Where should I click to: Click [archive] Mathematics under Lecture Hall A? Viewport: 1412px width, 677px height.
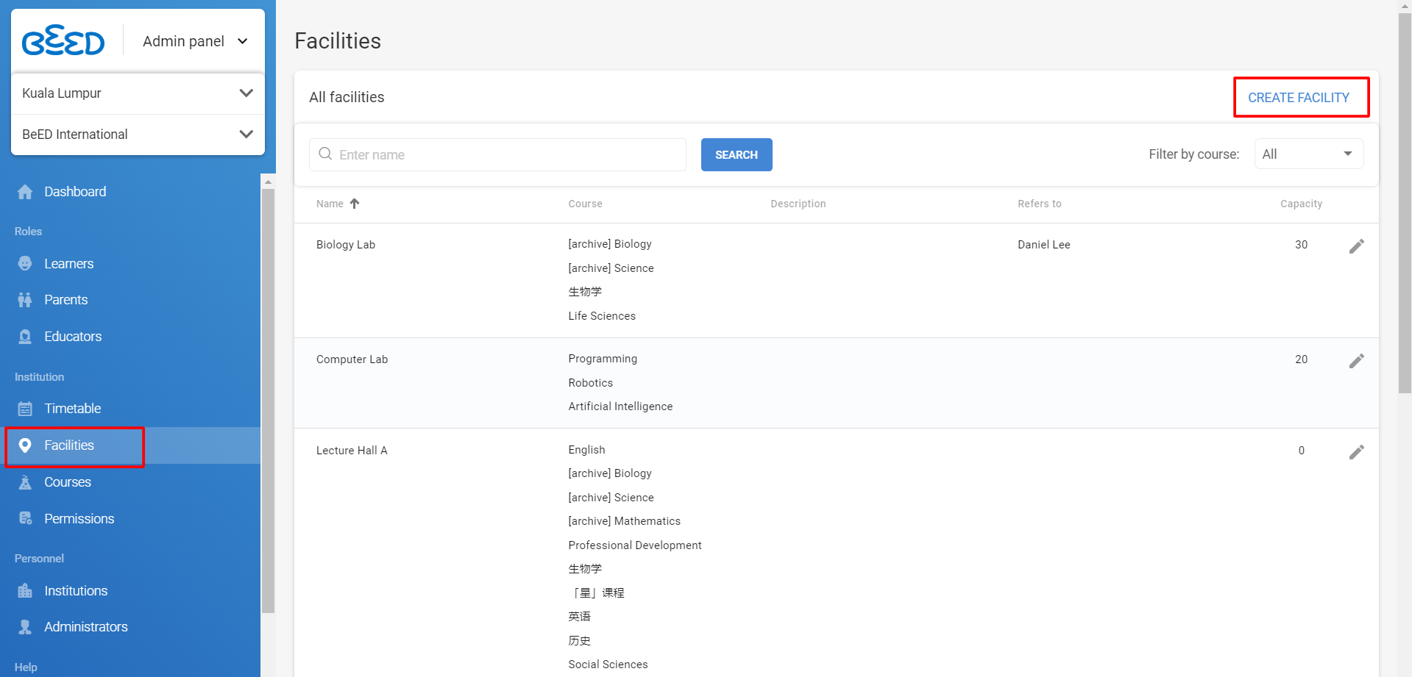pos(625,521)
